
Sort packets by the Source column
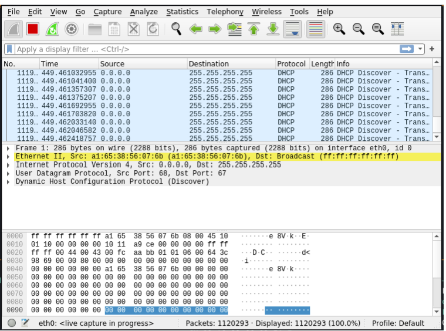click(143, 64)
